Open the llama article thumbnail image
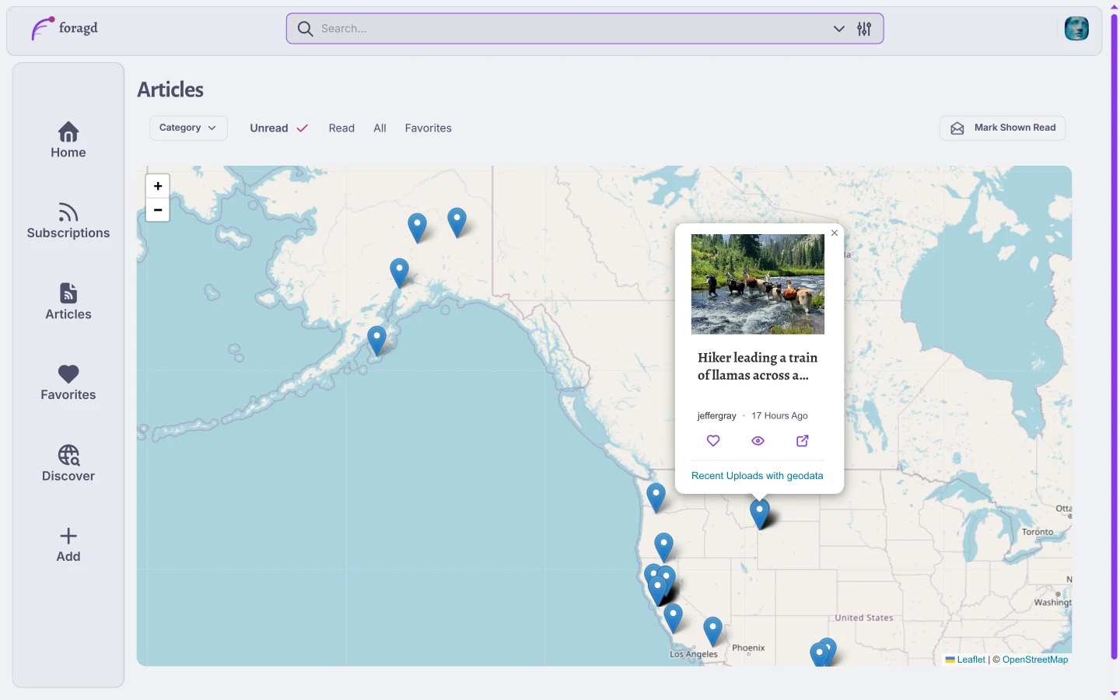 click(758, 284)
